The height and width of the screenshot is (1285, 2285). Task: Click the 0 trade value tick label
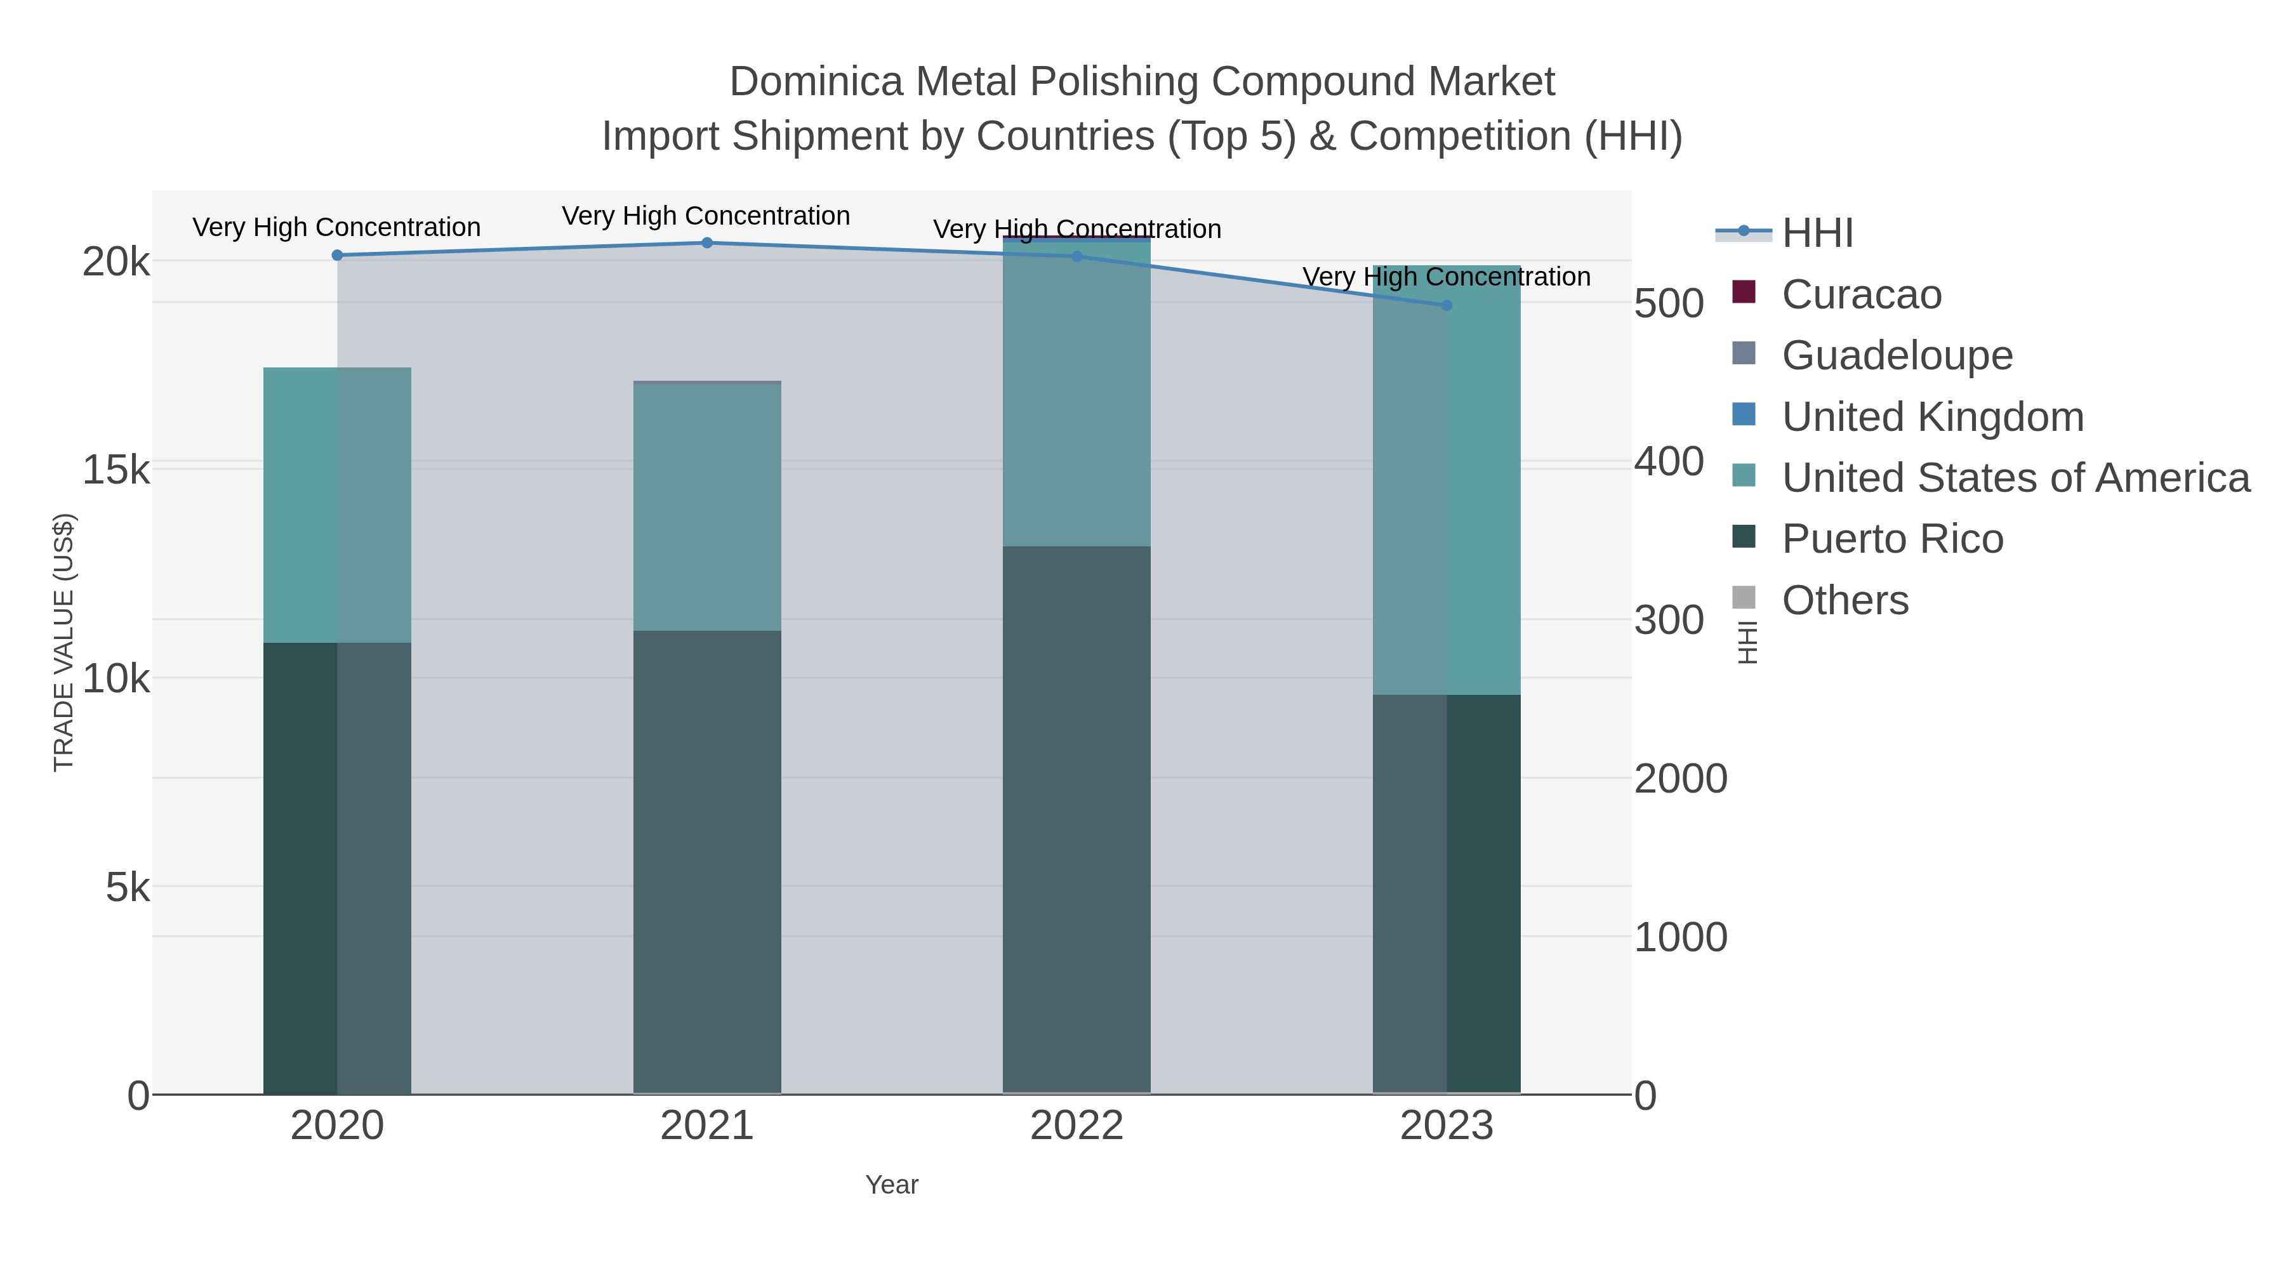139,1096
